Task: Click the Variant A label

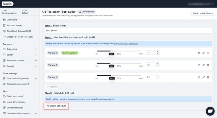Action: point(53,53)
